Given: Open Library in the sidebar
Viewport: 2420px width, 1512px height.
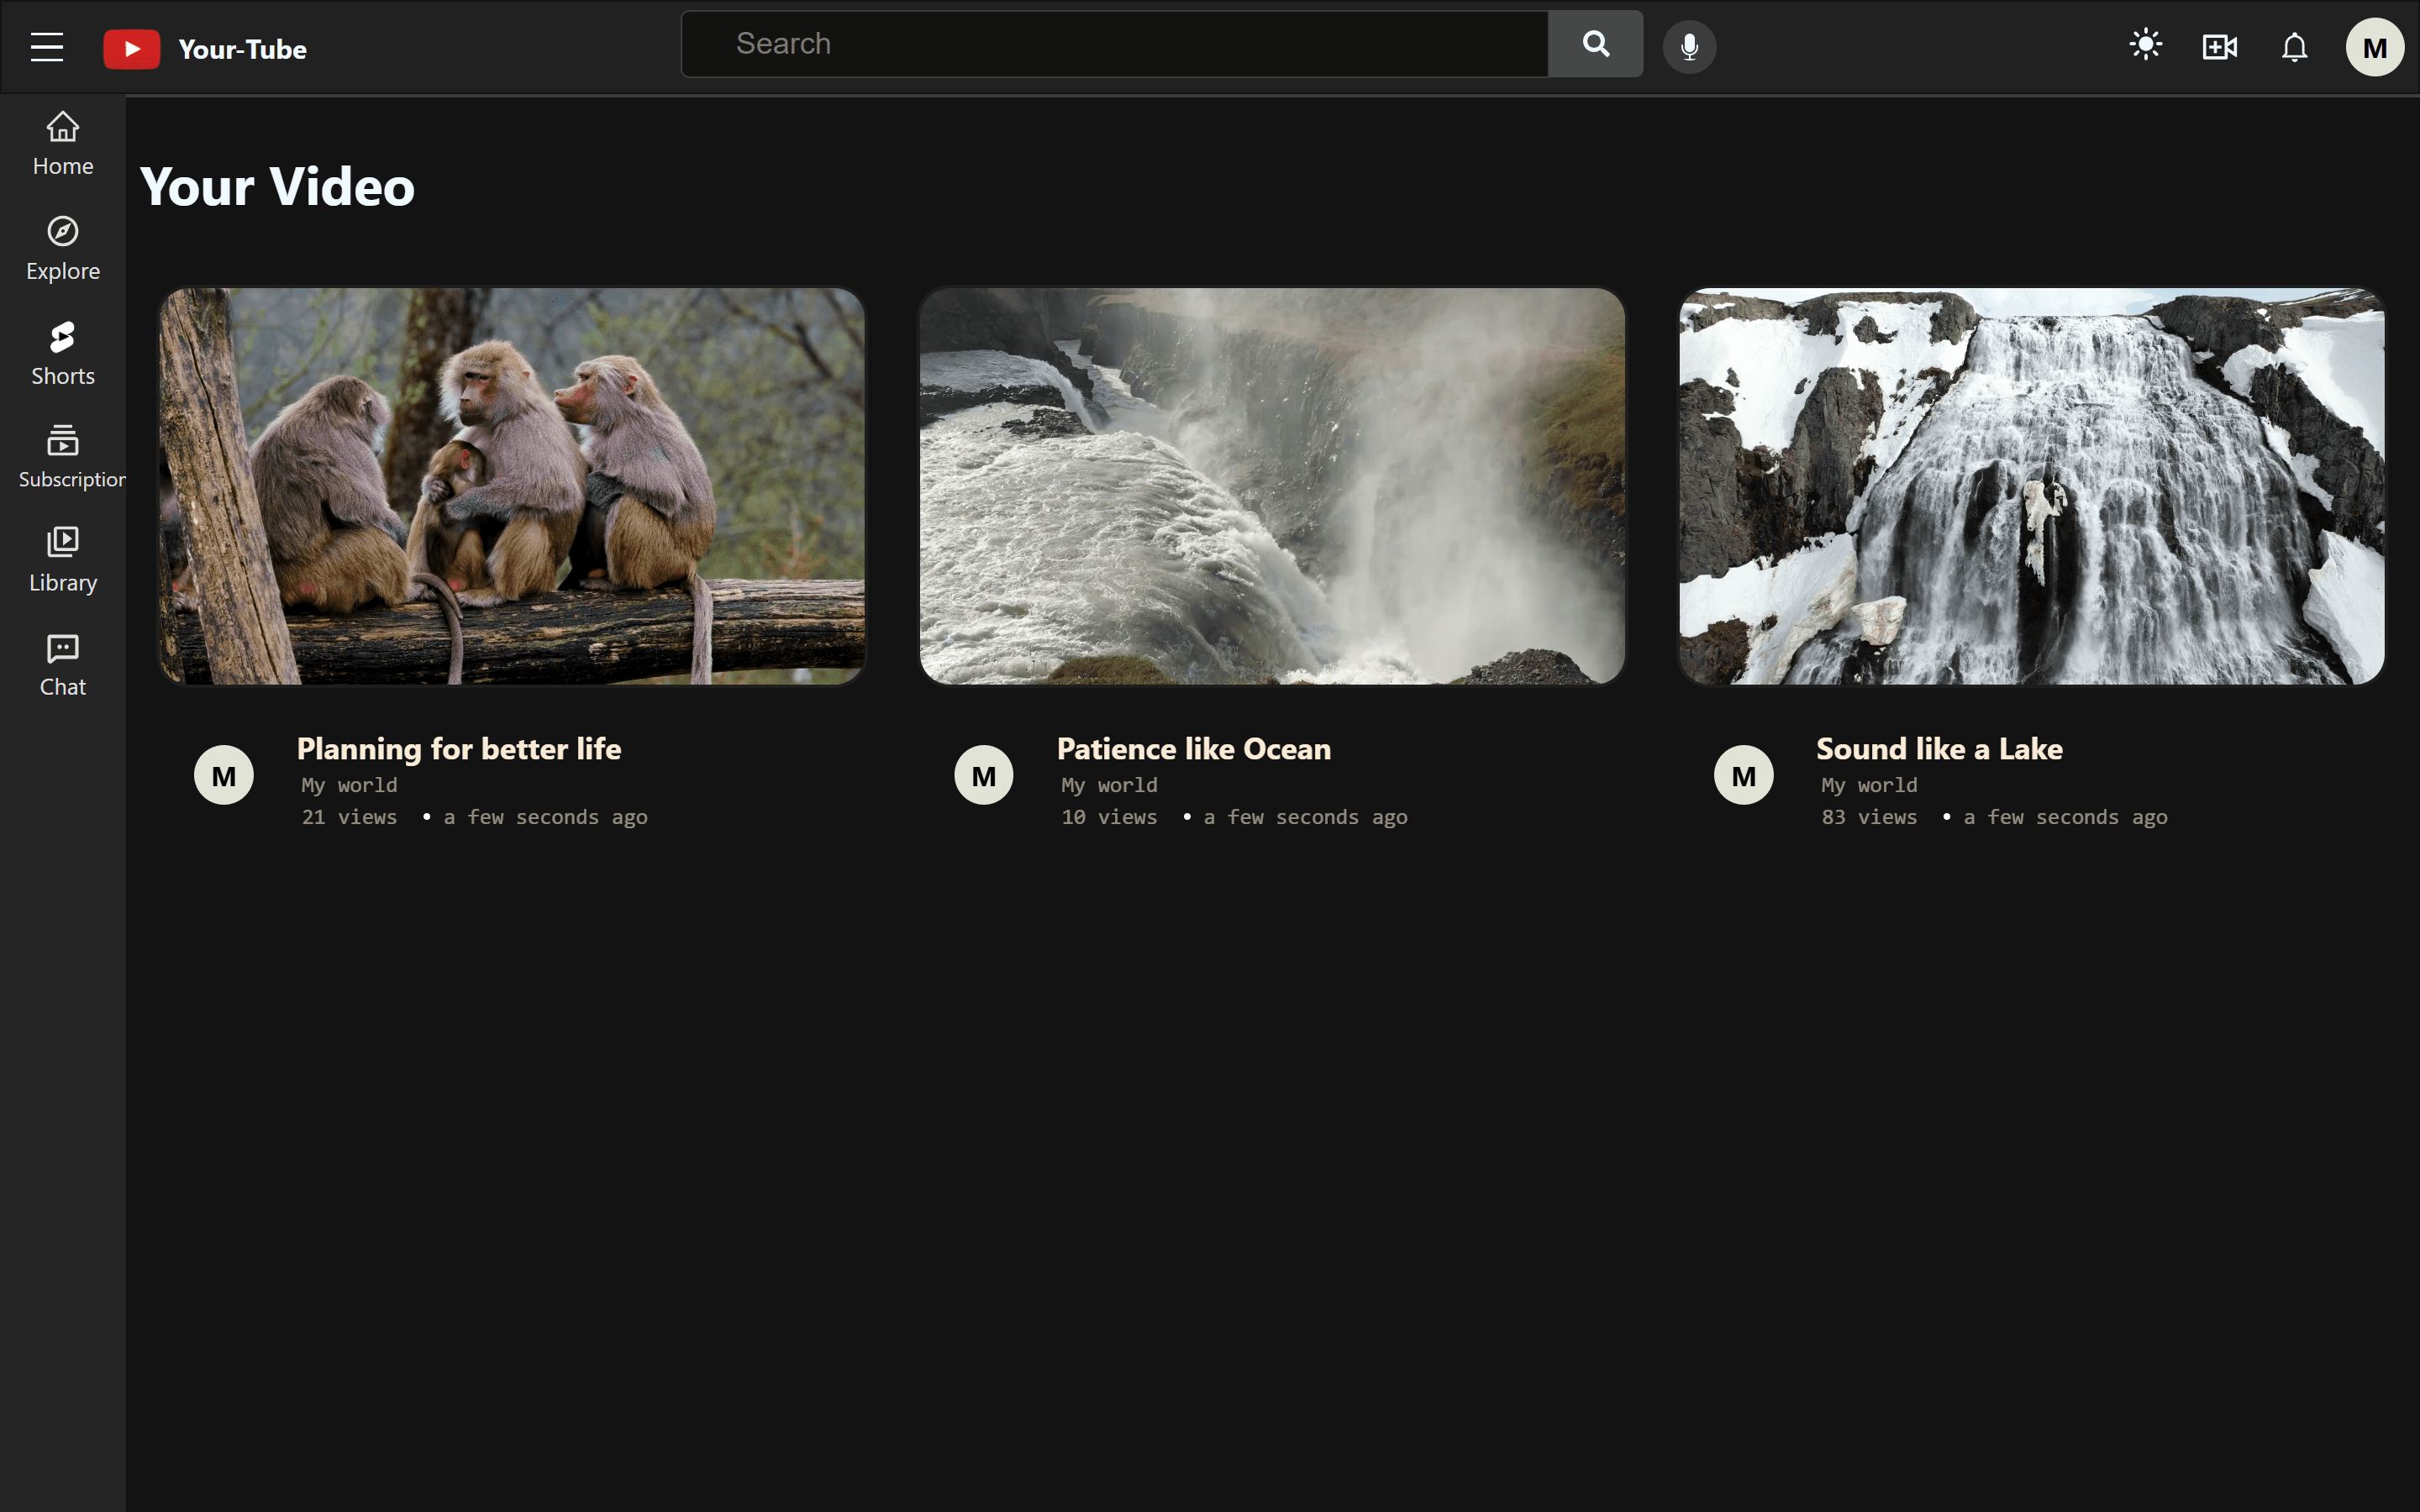Looking at the screenshot, I should tap(63, 561).
